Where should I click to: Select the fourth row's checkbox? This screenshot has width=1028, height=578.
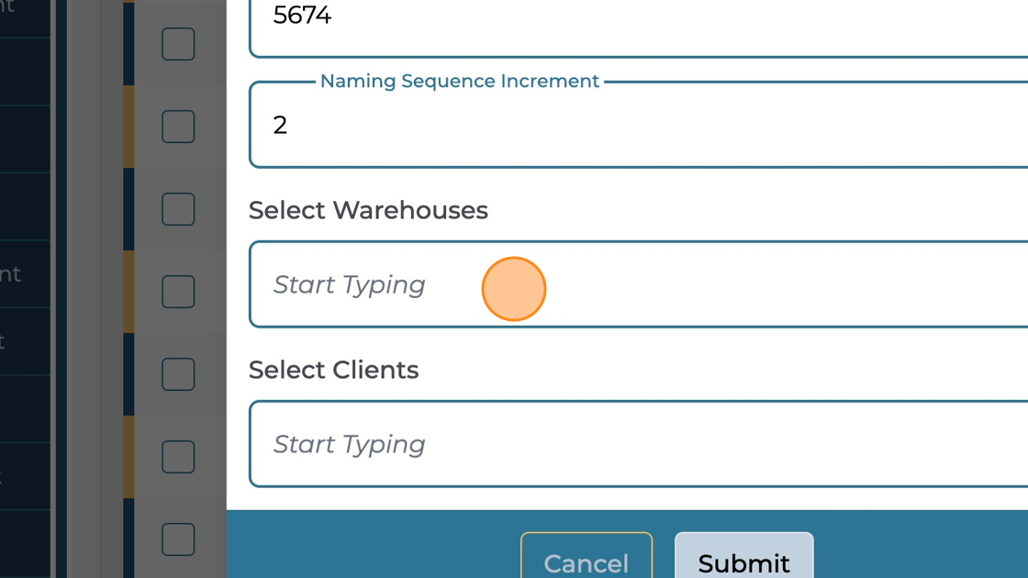pyautogui.click(x=178, y=291)
